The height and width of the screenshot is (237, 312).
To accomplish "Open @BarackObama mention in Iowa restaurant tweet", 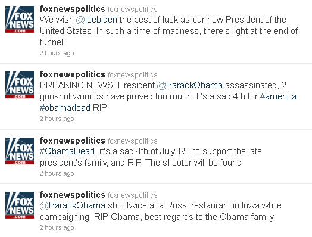I will coord(73,205).
